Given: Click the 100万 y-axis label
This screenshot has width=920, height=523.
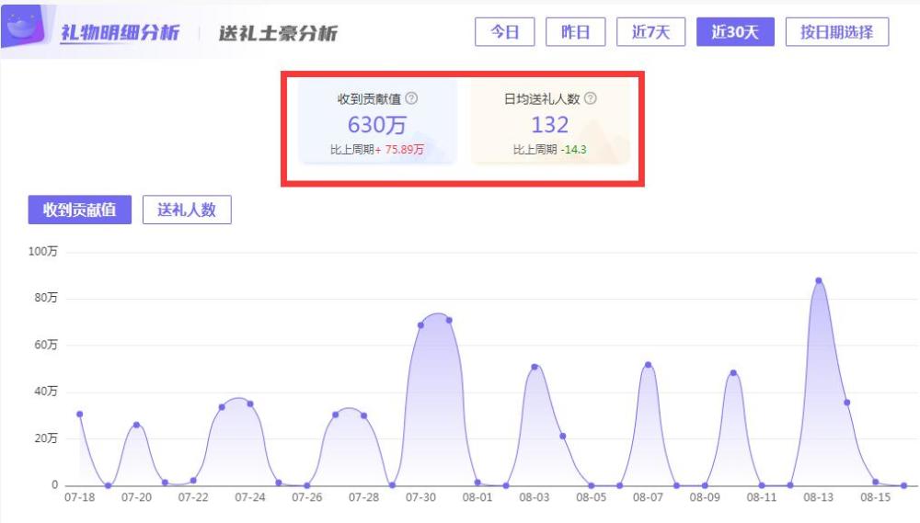Looking at the screenshot, I should (43, 252).
